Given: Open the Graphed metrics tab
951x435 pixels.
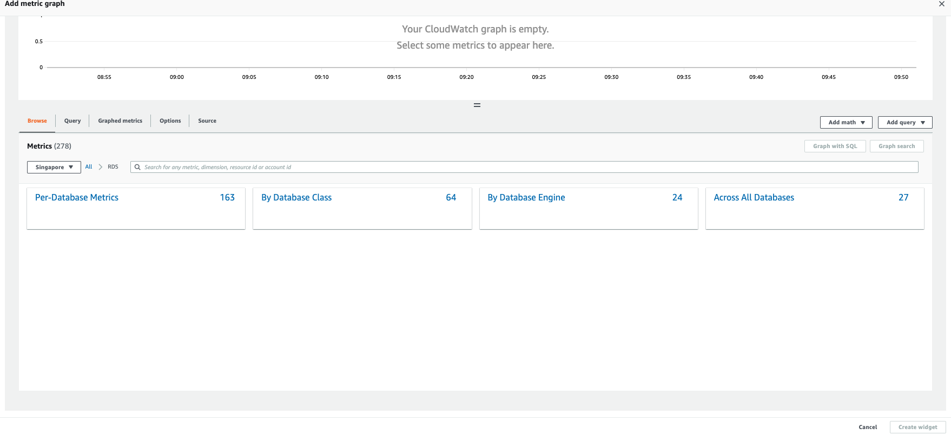Looking at the screenshot, I should pyautogui.click(x=120, y=121).
